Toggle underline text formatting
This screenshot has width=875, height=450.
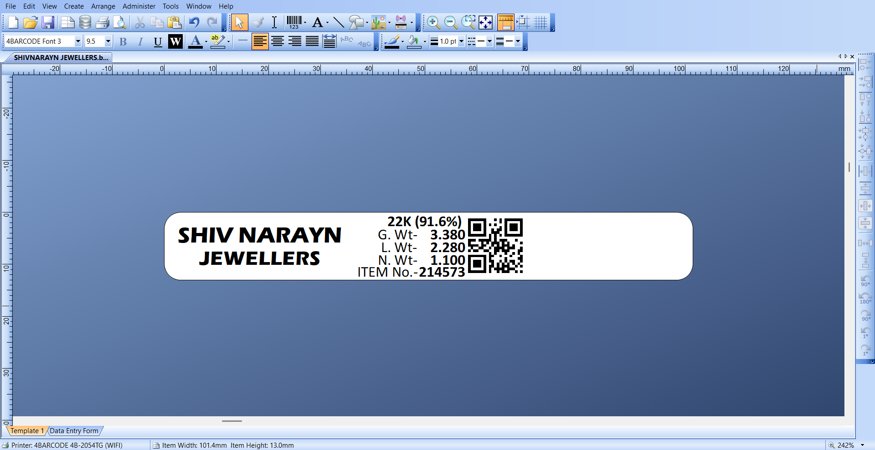click(158, 41)
